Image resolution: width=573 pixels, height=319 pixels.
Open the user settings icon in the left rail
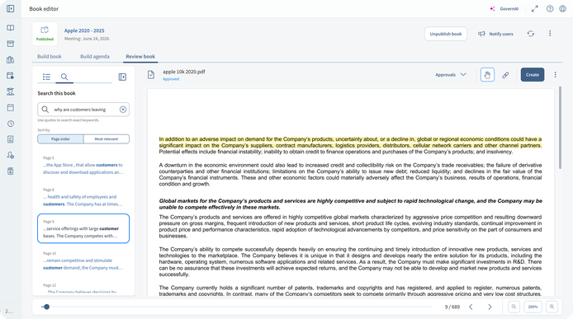(x=11, y=156)
